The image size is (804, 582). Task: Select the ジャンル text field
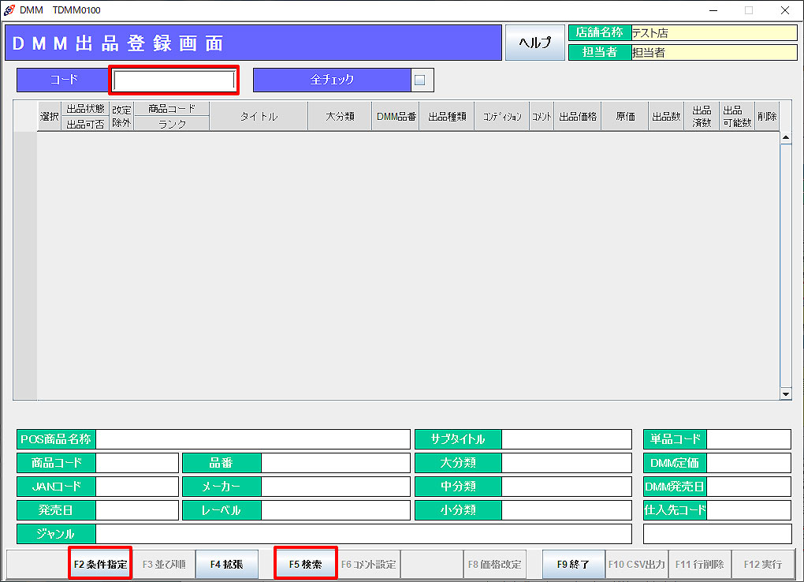pyautogui.click(x=363, y=534)
